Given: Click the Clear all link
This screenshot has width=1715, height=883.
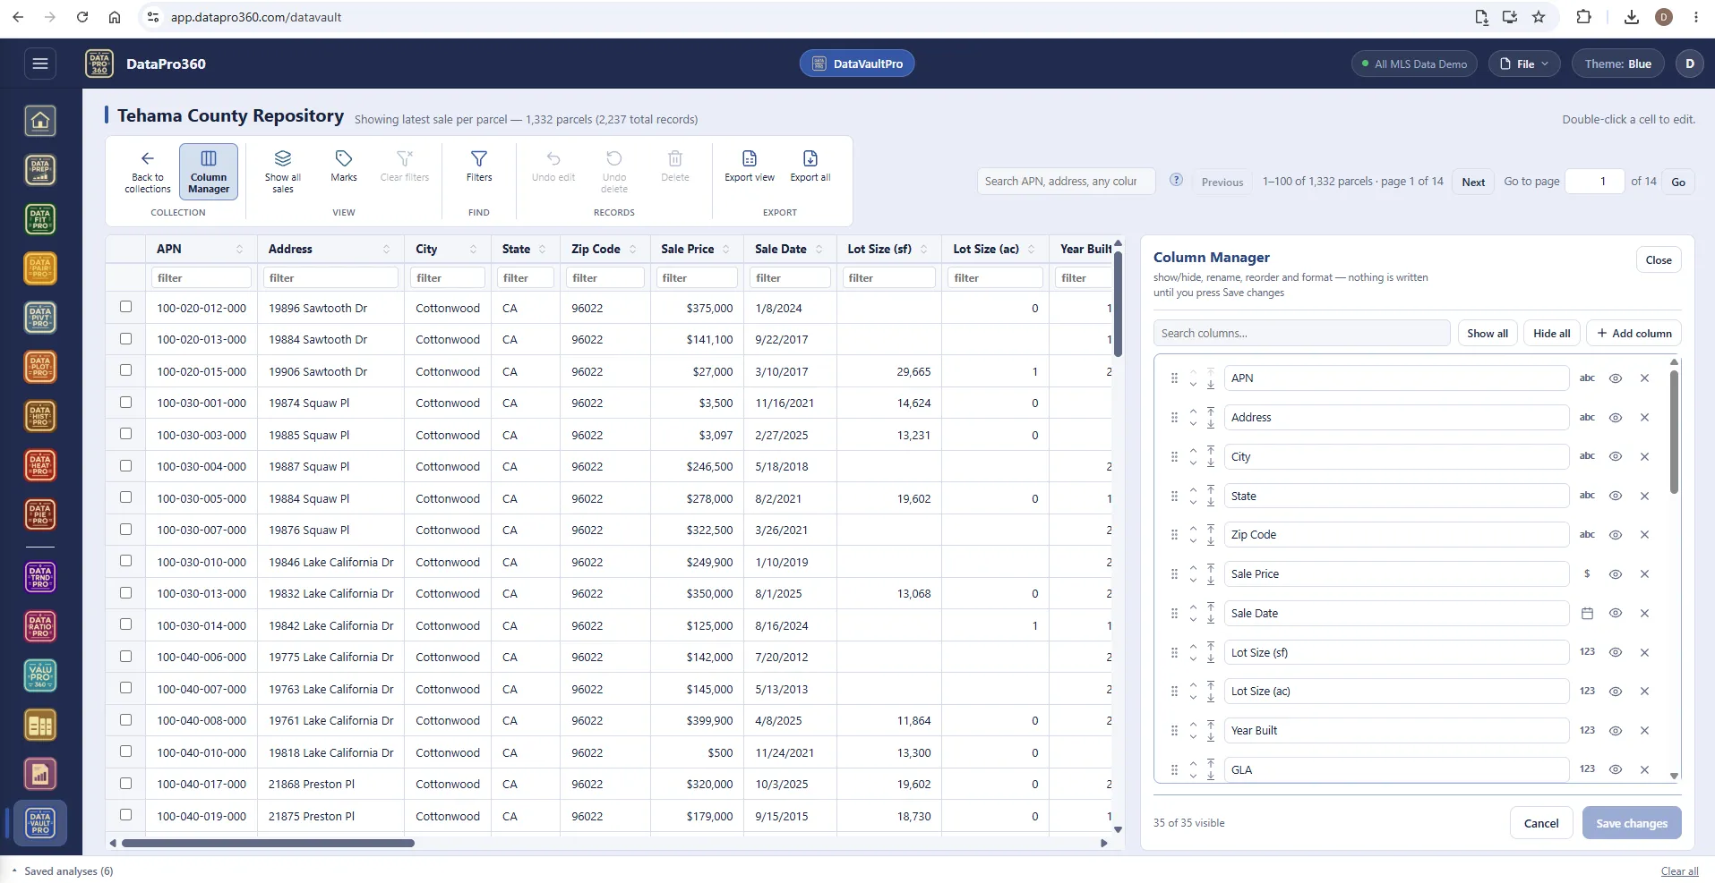Looking at the screenshot, I should click(1679, 871).
